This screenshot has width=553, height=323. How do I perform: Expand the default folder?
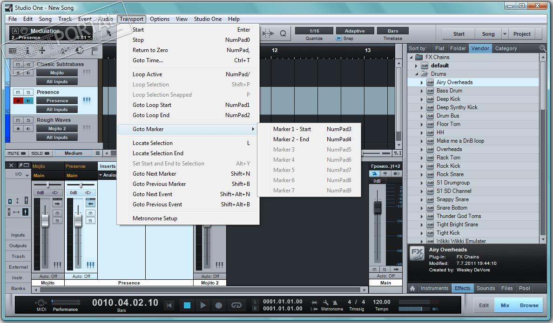[x=416, y=66]
